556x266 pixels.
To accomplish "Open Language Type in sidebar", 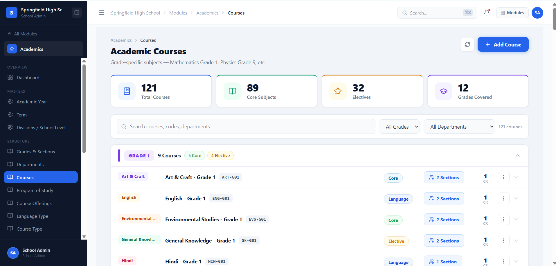I will coord(41,216).
